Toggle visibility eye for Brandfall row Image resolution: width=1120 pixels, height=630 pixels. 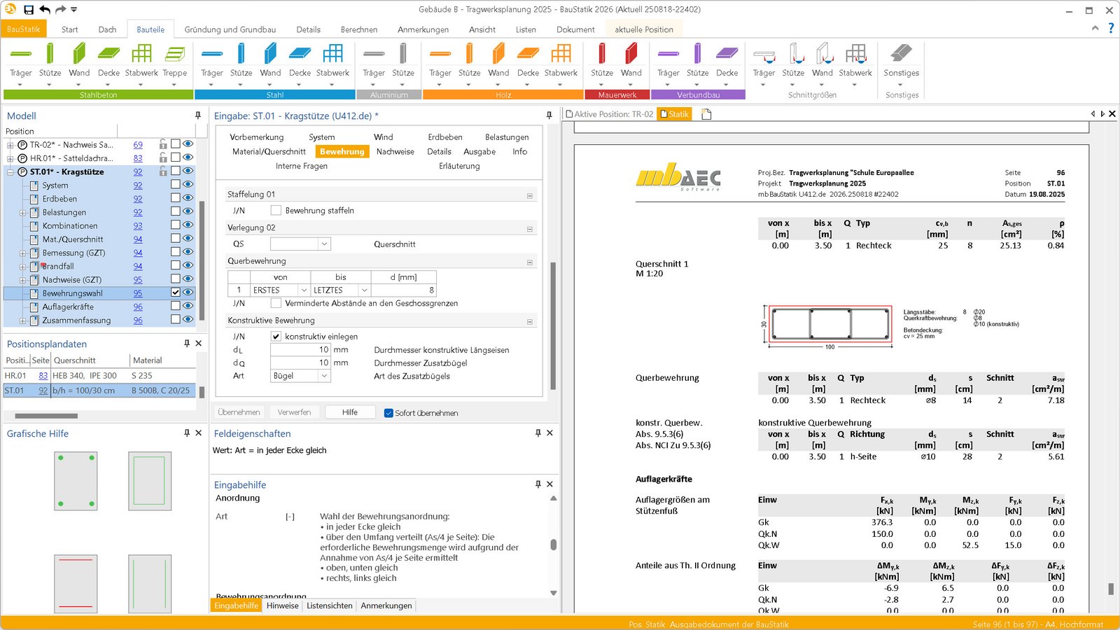[188, 265]
